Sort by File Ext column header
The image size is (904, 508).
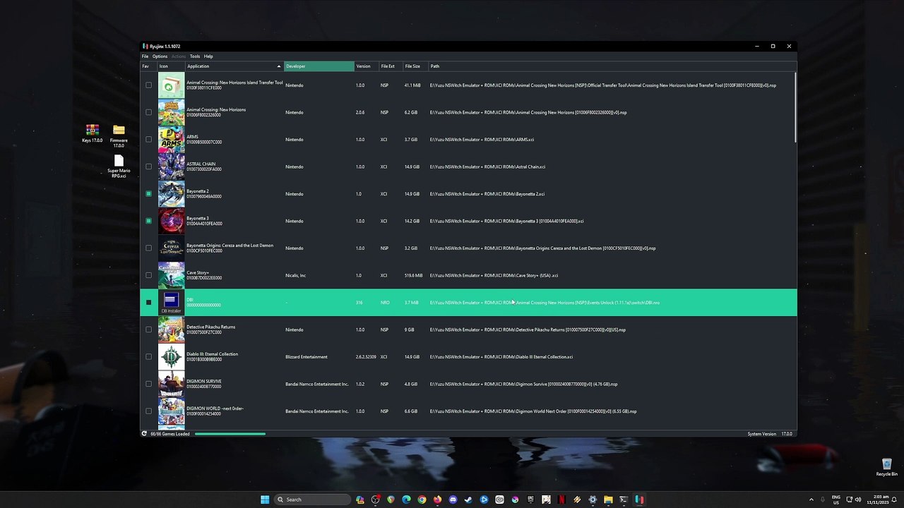point(391,66)
